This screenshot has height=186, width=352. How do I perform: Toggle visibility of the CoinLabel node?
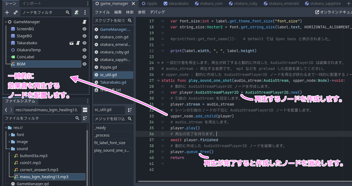(x=84, y=57)
